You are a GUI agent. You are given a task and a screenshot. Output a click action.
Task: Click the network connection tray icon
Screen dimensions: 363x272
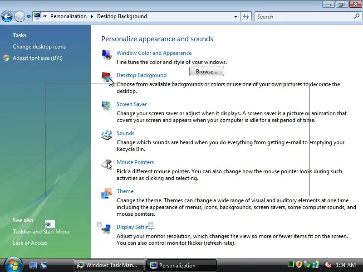[x=315, y=265]
